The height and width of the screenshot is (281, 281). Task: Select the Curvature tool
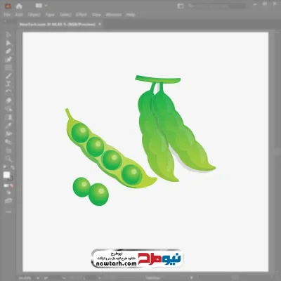[x=8, y=59]
